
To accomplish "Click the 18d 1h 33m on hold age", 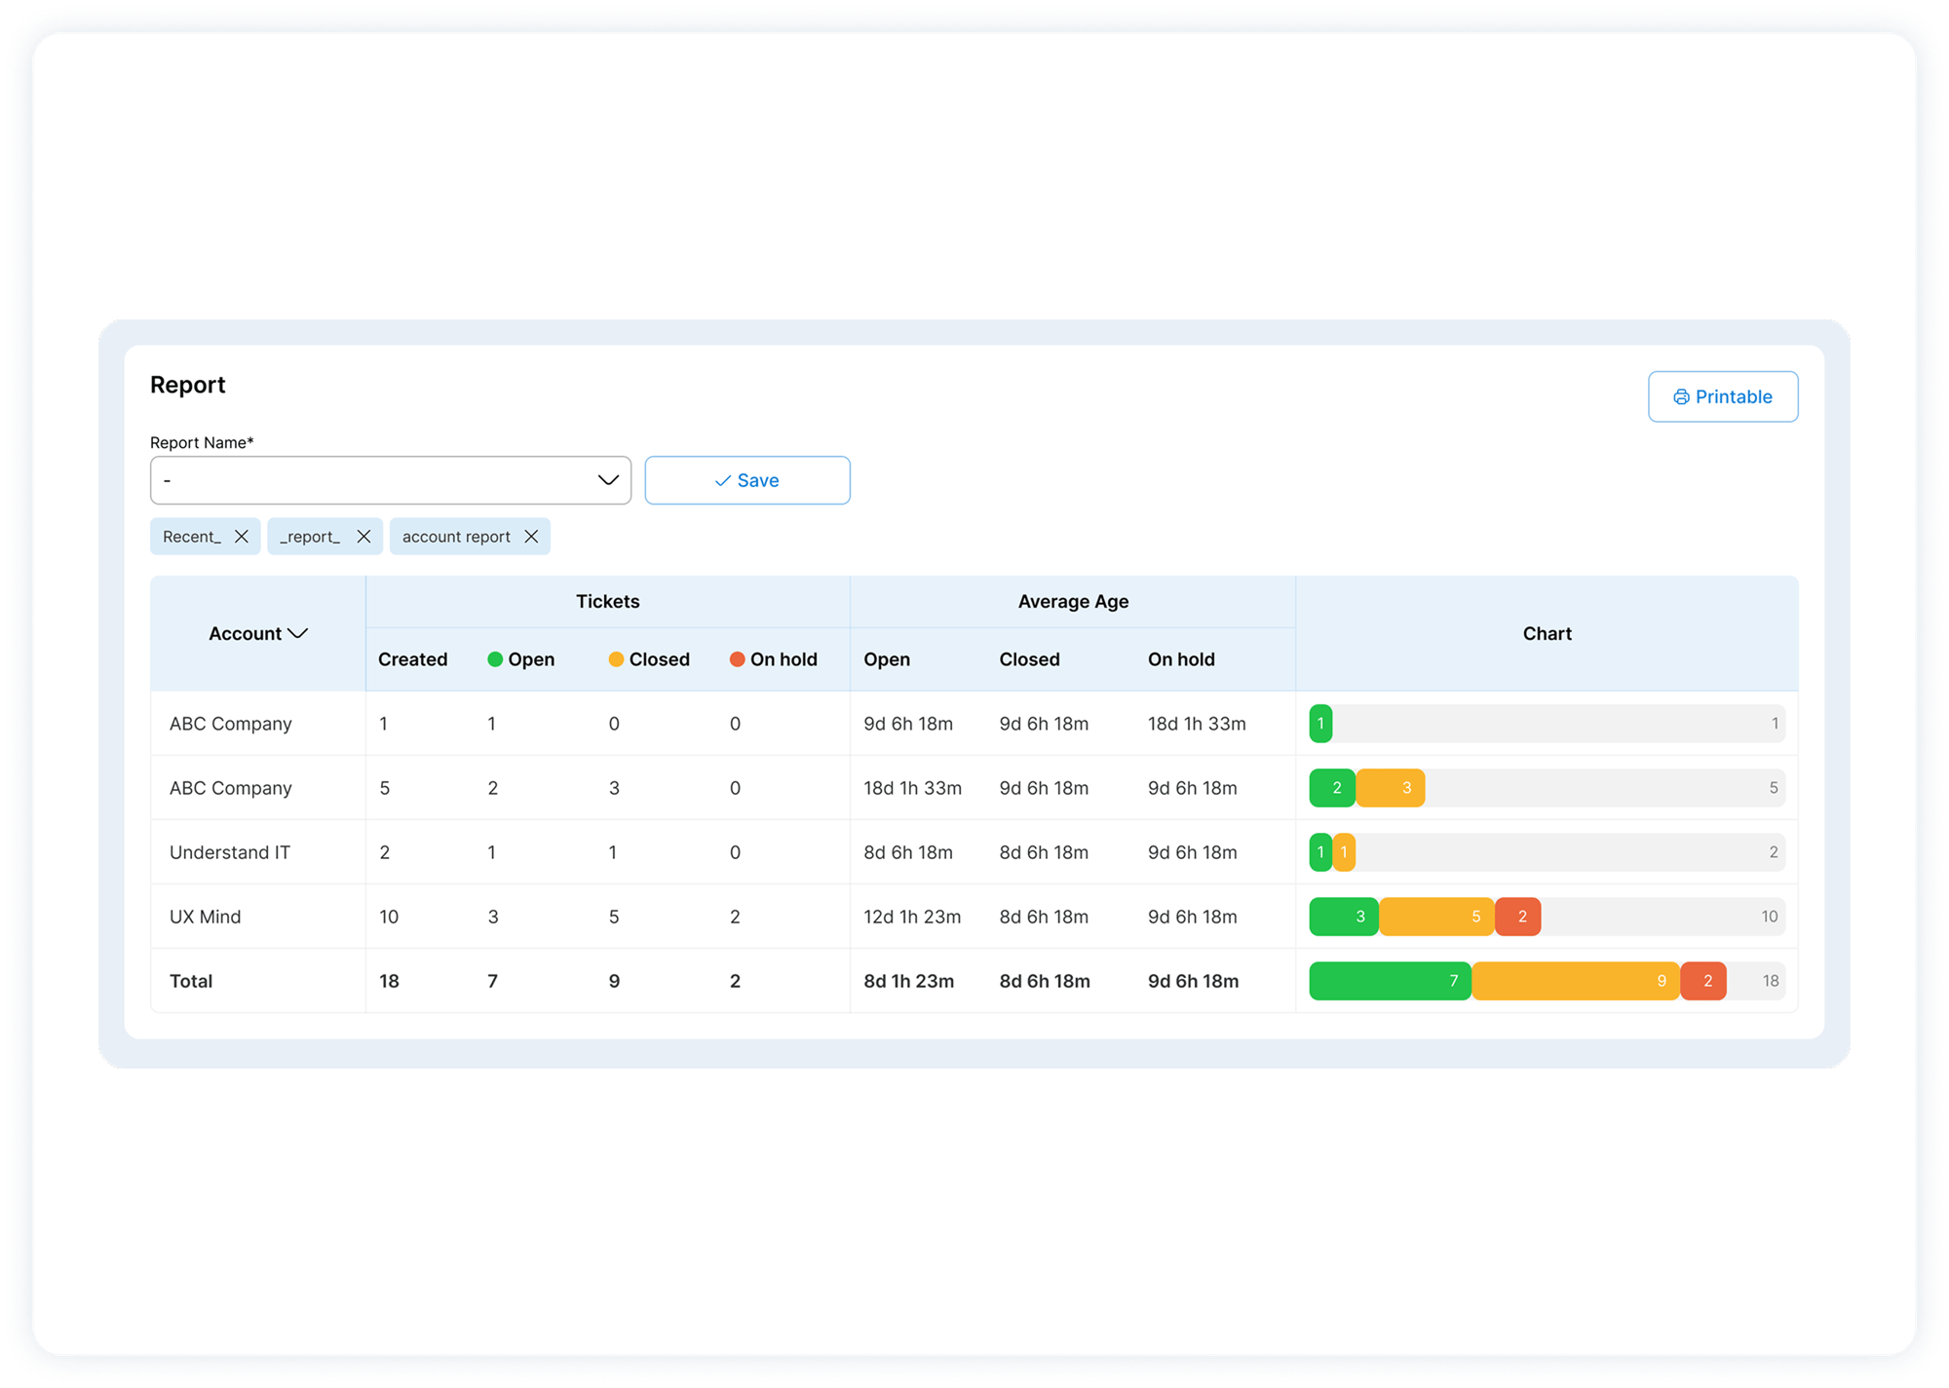I will click(x=1197, y=724).
